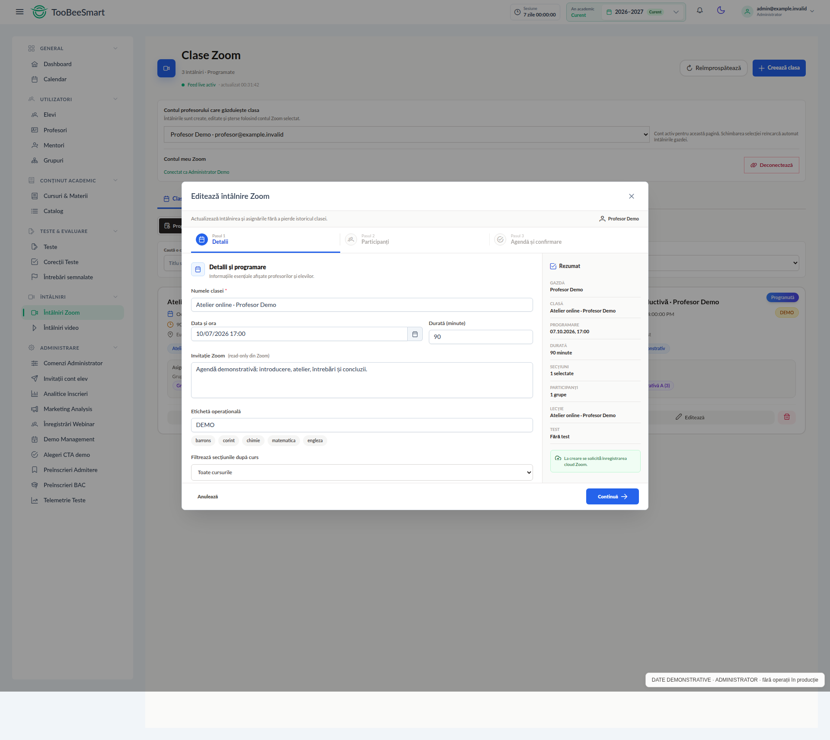Click the Pasul 2 Participanți step icon
This screenshot has width=830, height=740.
point(351,239)
